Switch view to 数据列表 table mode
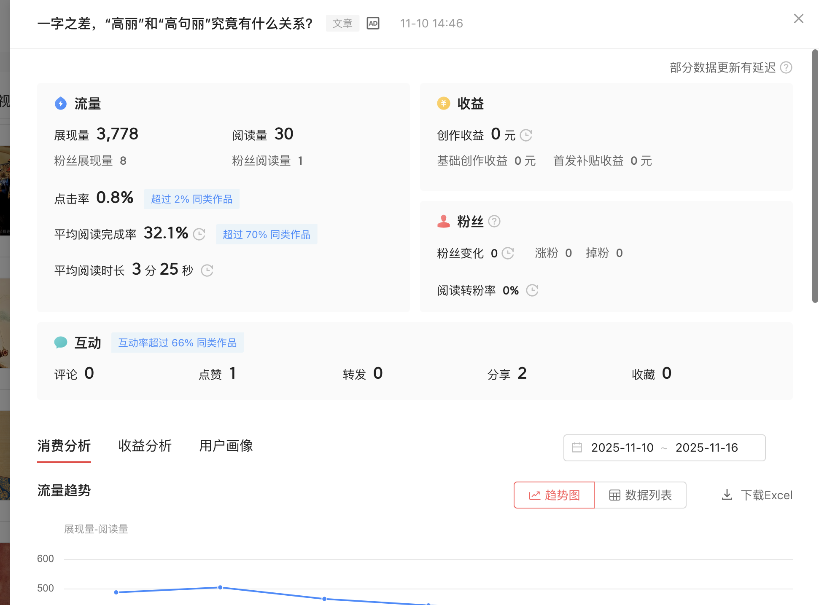This screenshot has width=819, height=605. coord(640,495)
